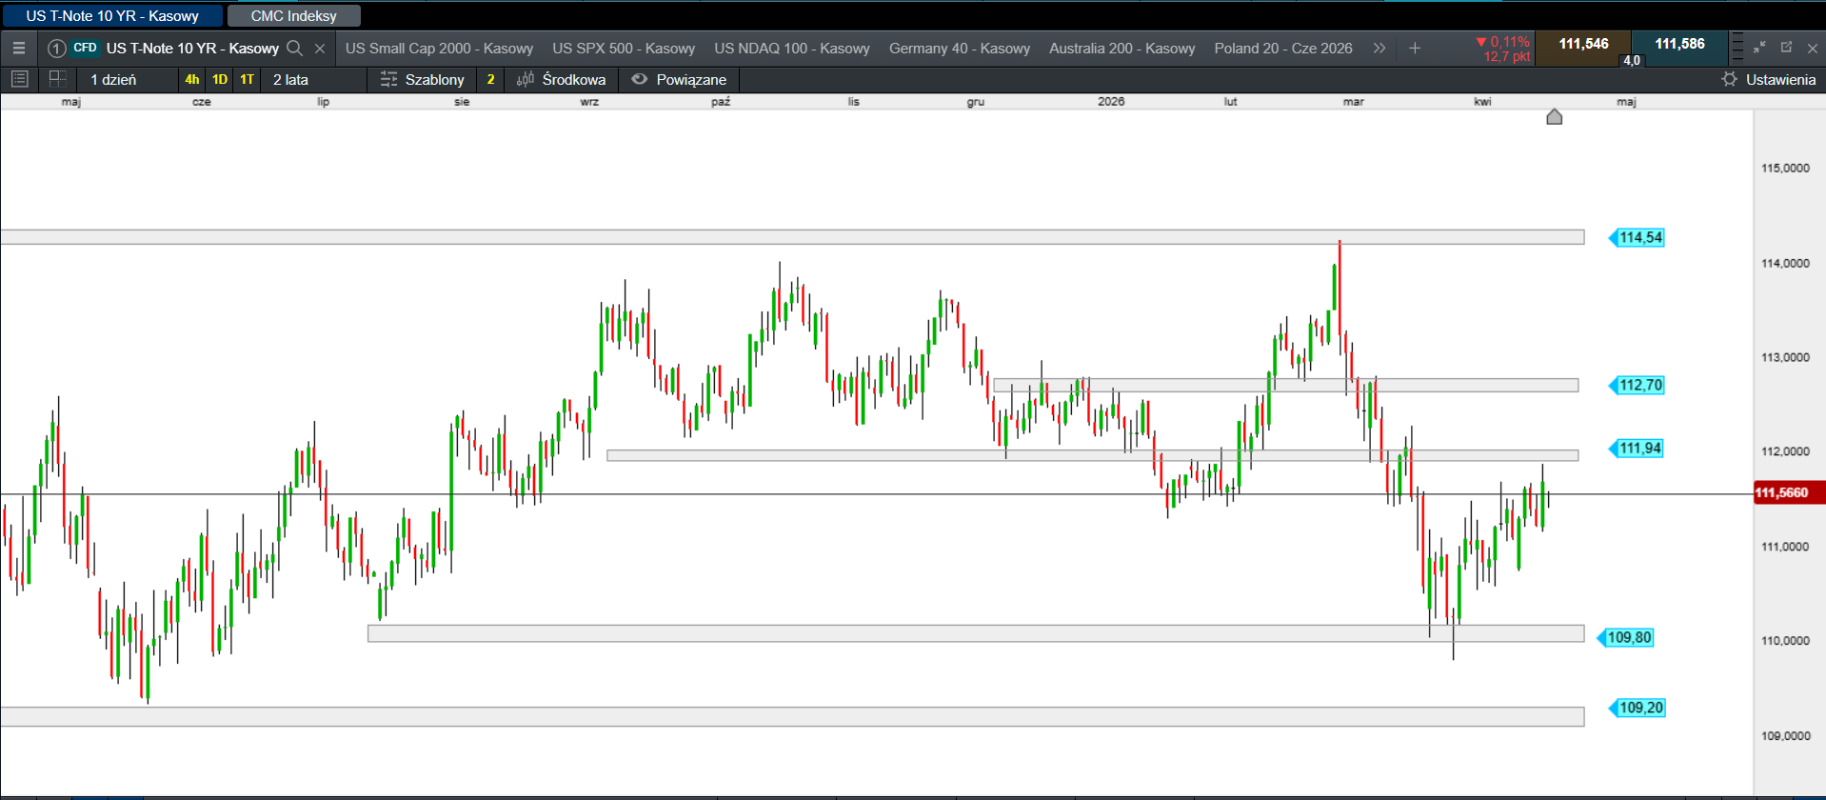Select the 1D timeframe button
Viewport: 1826px width, 800px height.
coord(220,79)
